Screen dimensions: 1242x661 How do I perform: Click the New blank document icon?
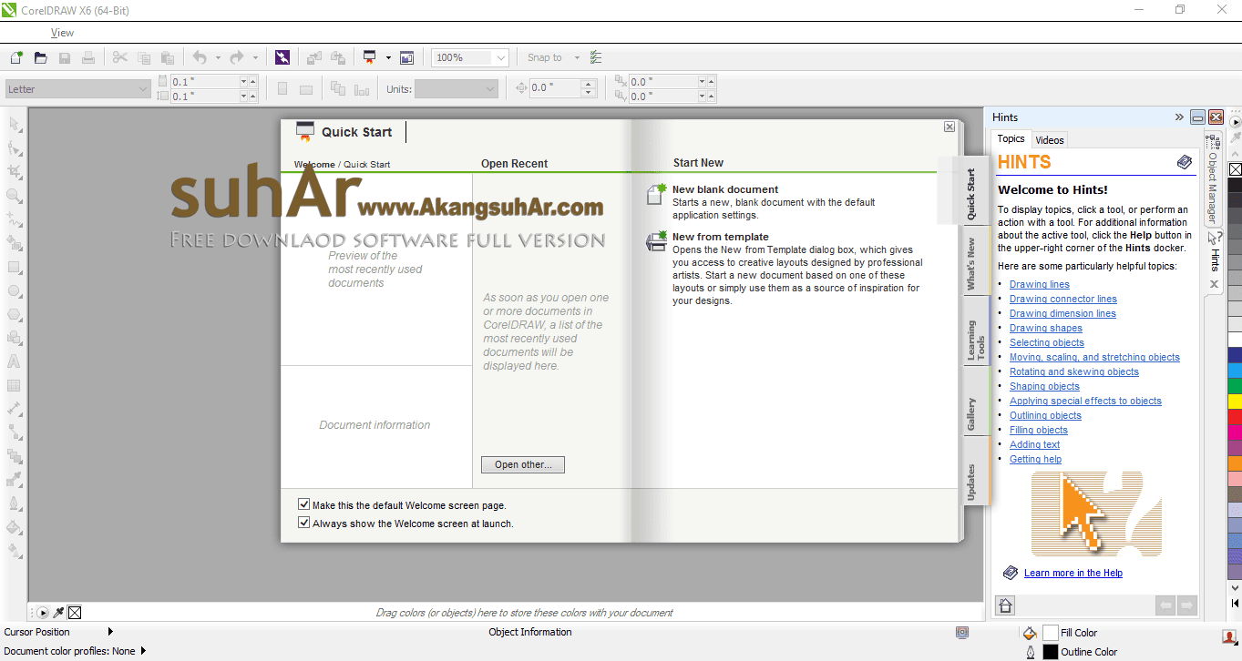click(x=656, y=193)
